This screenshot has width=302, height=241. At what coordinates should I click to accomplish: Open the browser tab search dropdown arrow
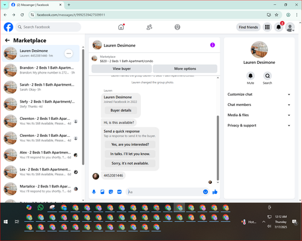(x=5, y=5)
